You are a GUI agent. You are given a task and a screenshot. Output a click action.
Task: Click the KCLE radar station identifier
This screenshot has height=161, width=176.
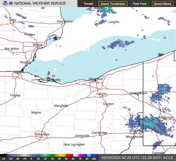168,158
